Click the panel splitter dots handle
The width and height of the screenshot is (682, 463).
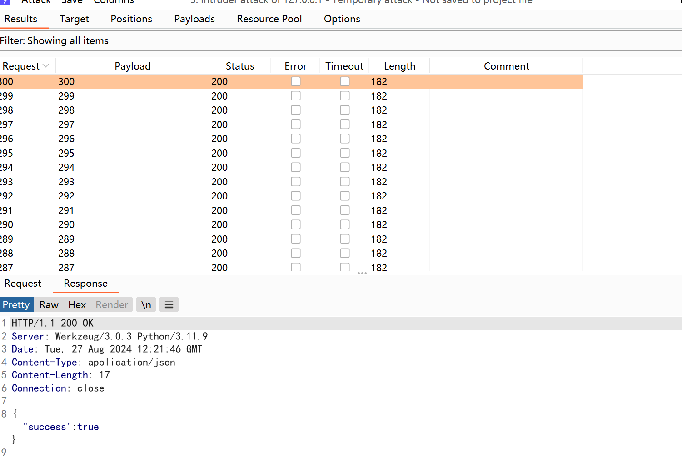click(x=362, y=273)
